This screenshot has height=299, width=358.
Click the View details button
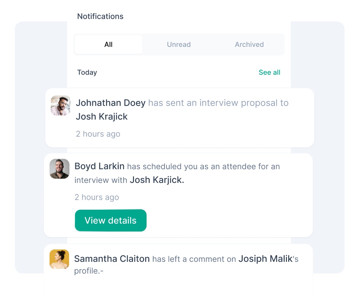[x=111, y=220]
